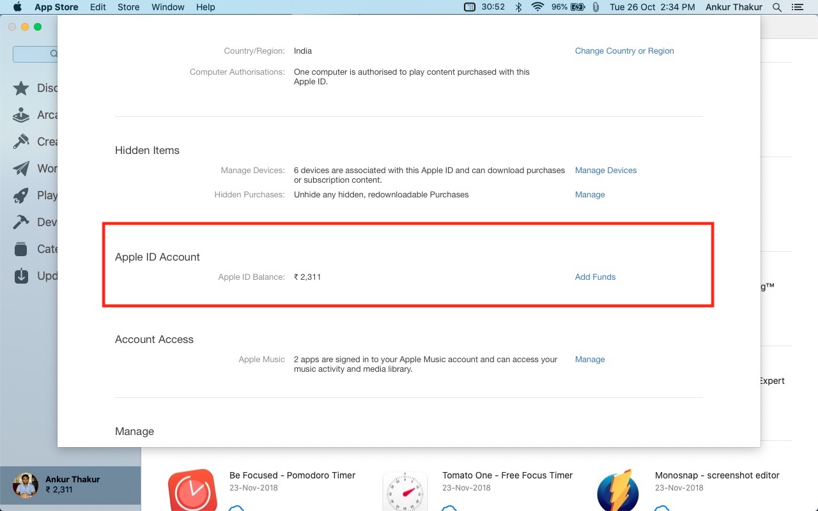Open Notification Centre list icon
Viewport: 818px width, 511px height.
797,7
